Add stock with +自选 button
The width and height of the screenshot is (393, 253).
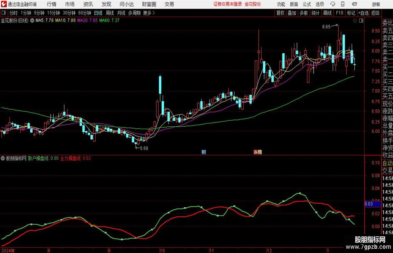(x=363, y=13)
